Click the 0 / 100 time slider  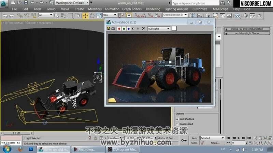[x=16, y=133]
